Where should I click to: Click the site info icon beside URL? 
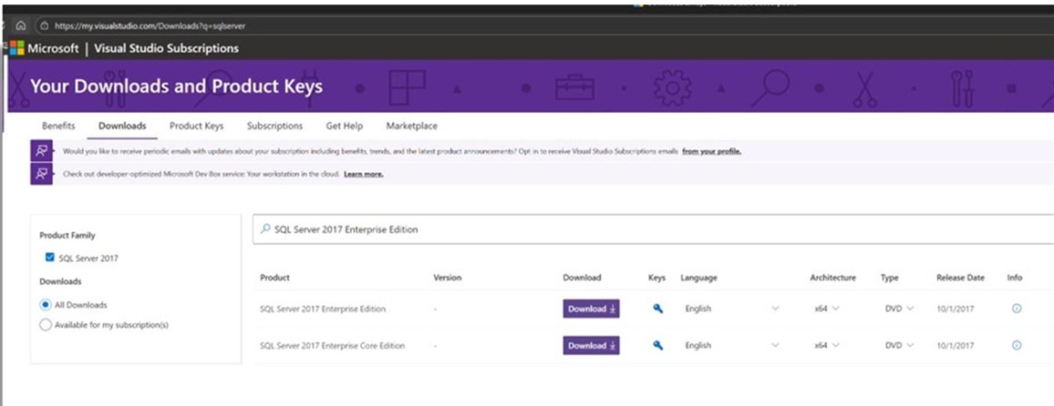coord(45,26)
